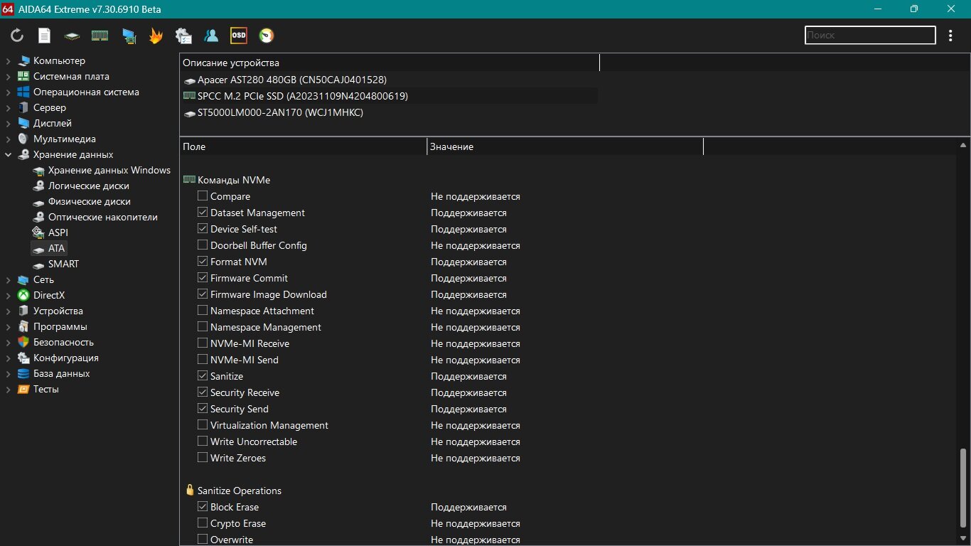Click the Системная плата motherboard icon
This screenshot has width=971, height=546.
click(23, 77)
